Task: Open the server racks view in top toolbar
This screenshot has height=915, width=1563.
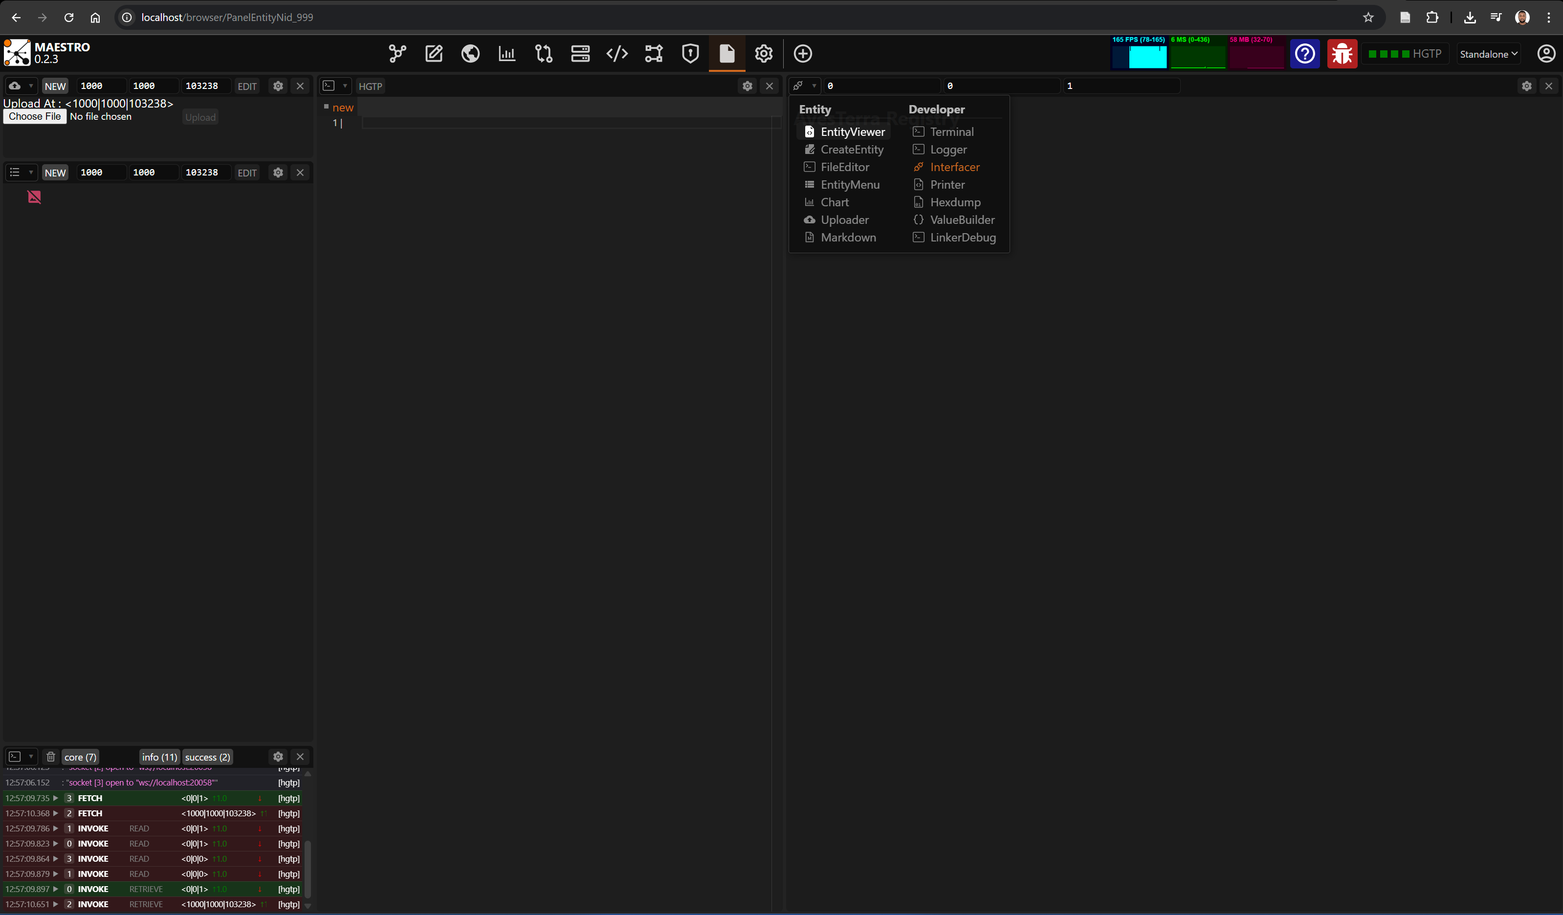Action: 580,53
